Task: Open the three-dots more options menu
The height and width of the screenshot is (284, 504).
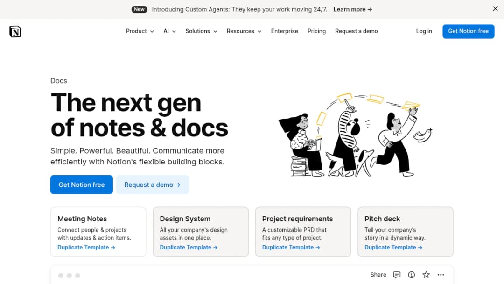Action: pyautogui.click(x=441, y=275)
